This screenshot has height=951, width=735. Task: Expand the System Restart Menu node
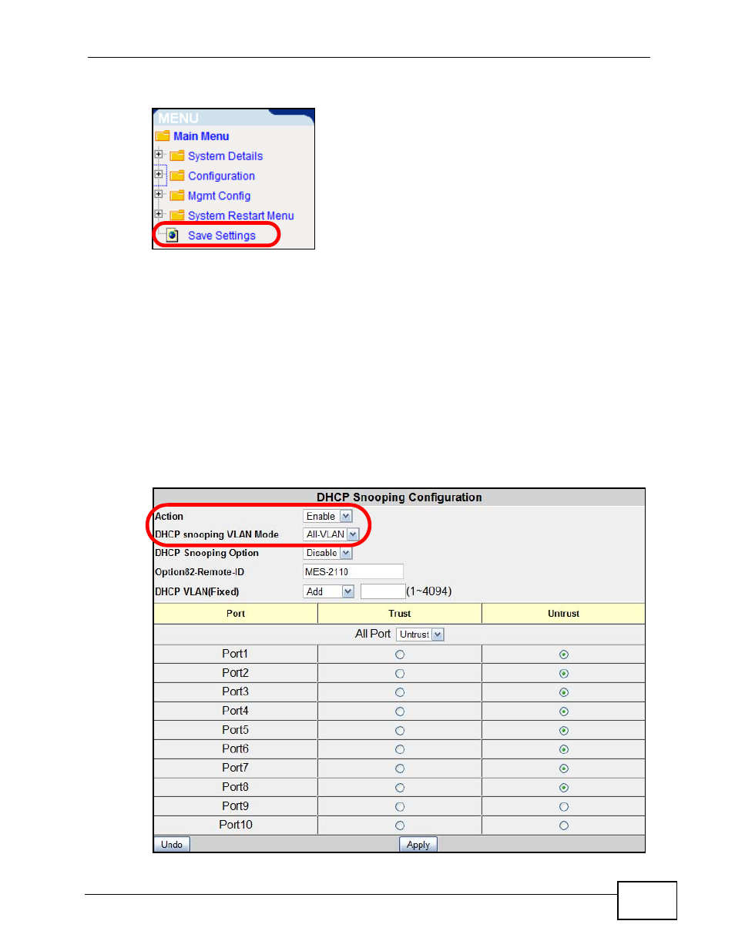(159, 215)
